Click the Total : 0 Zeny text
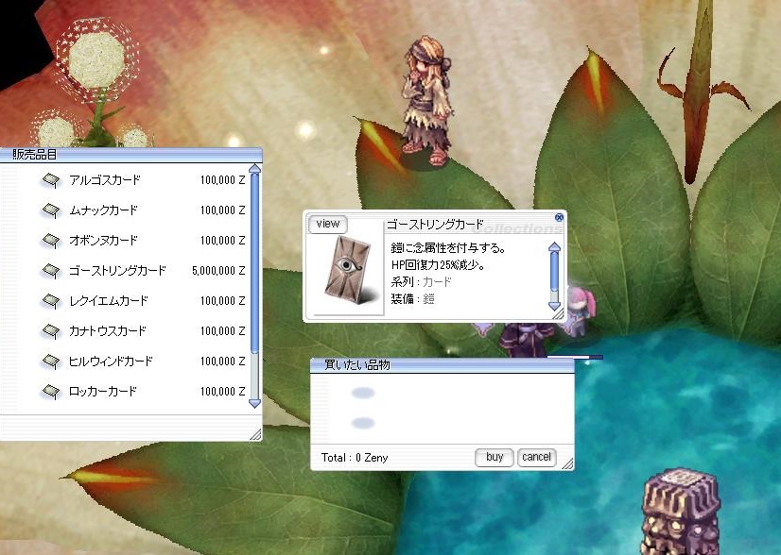 355,458
